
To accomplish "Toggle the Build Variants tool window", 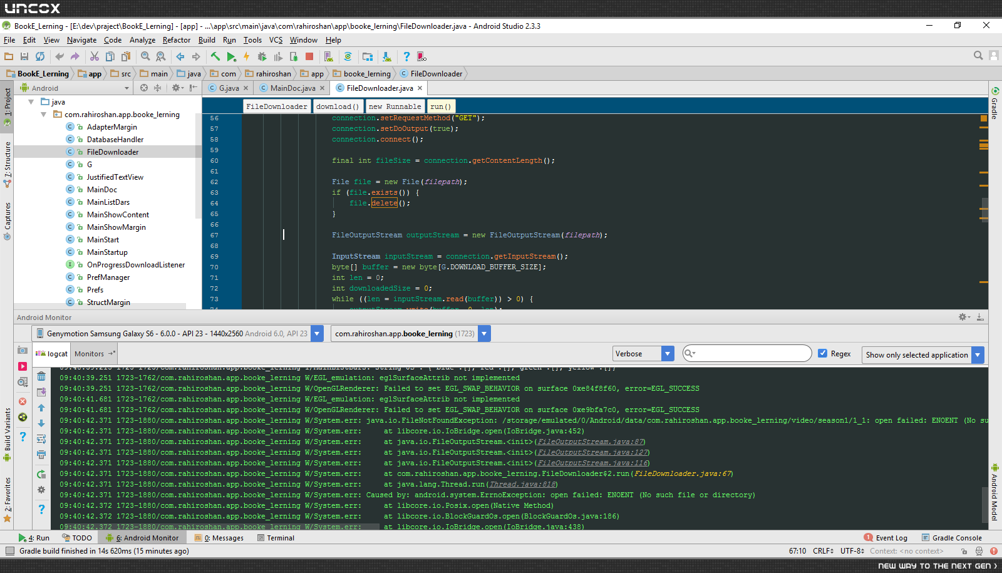I will point(7,435).
